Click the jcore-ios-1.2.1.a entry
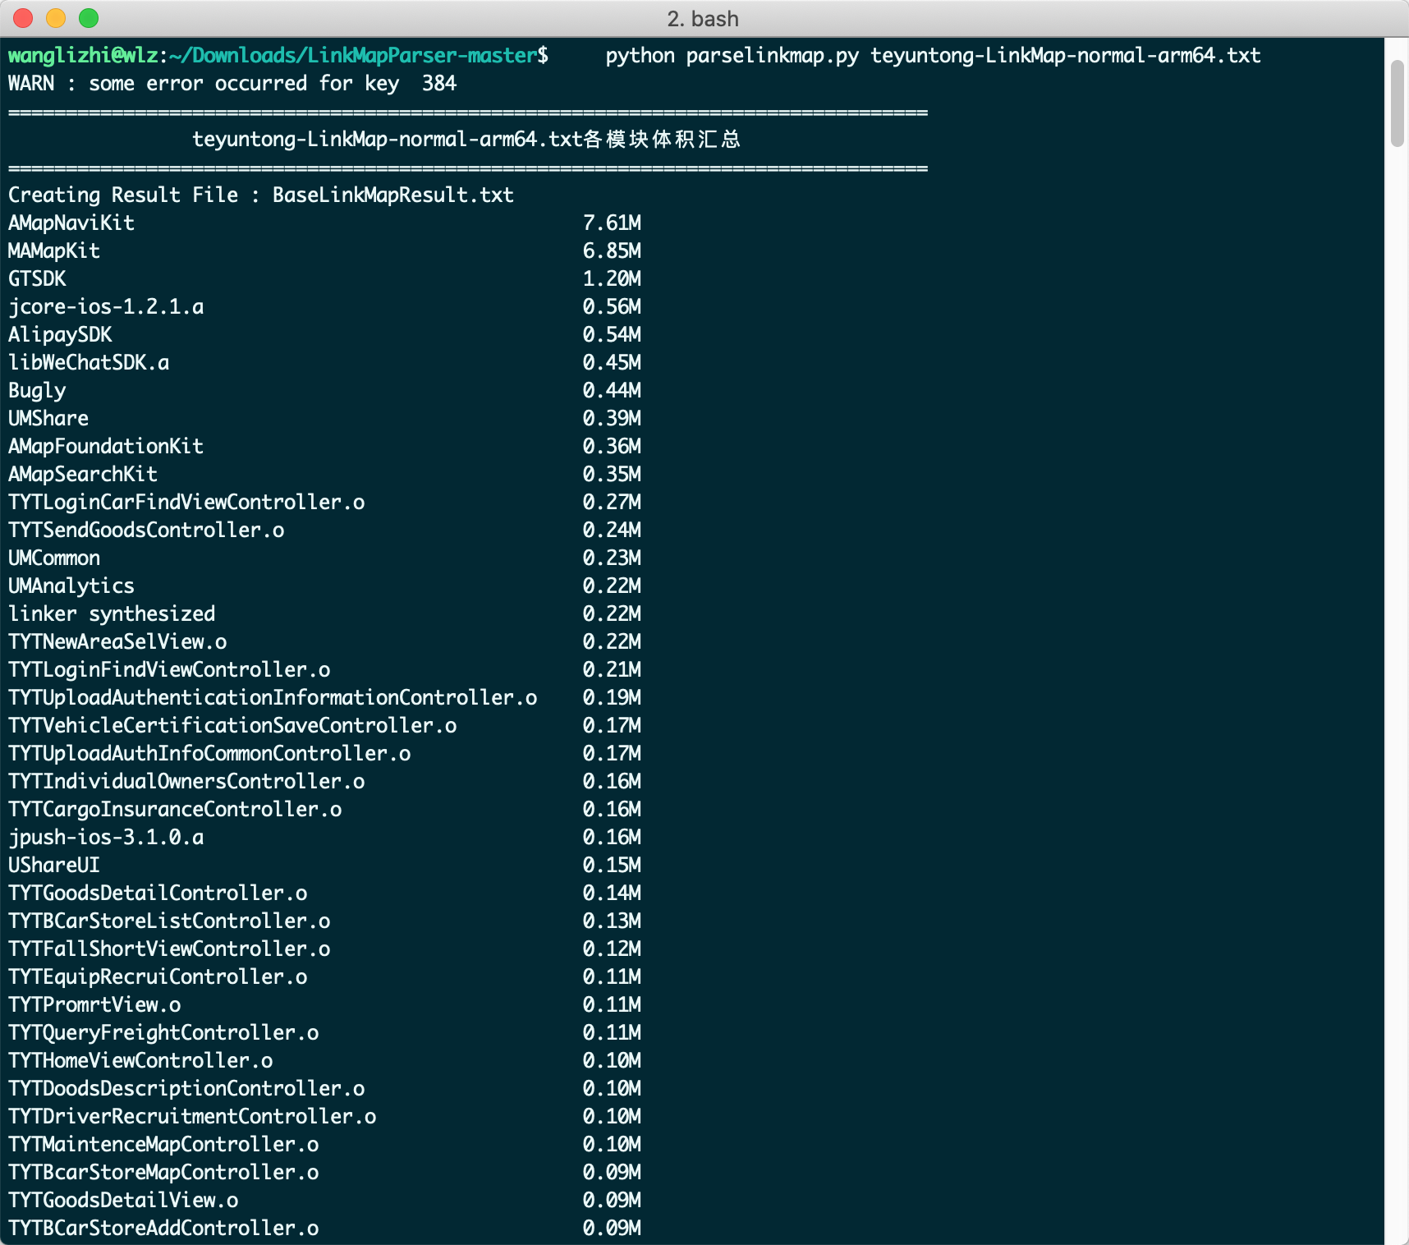The image size is (1409, 1245). 106,307
